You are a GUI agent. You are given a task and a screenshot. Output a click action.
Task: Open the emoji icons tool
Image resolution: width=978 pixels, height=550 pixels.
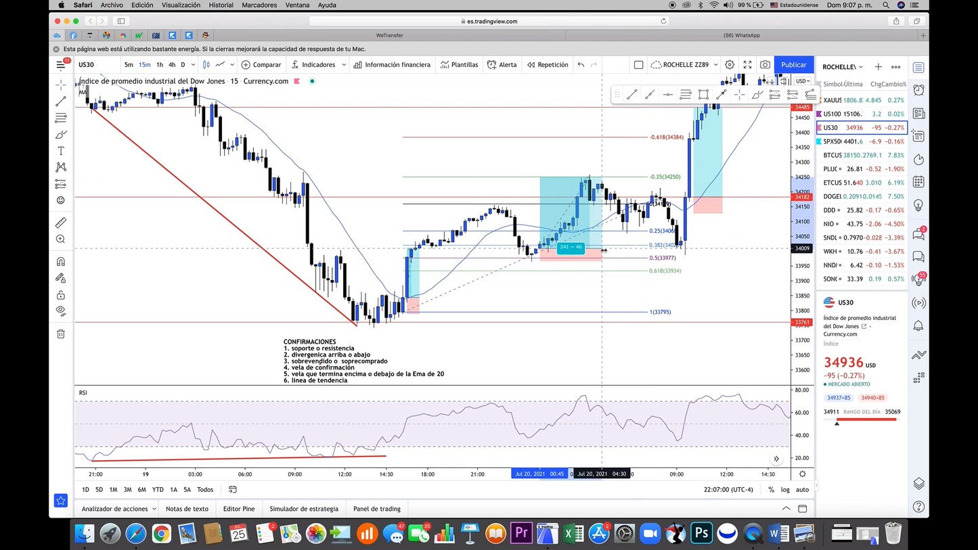(x=61, y=200)
